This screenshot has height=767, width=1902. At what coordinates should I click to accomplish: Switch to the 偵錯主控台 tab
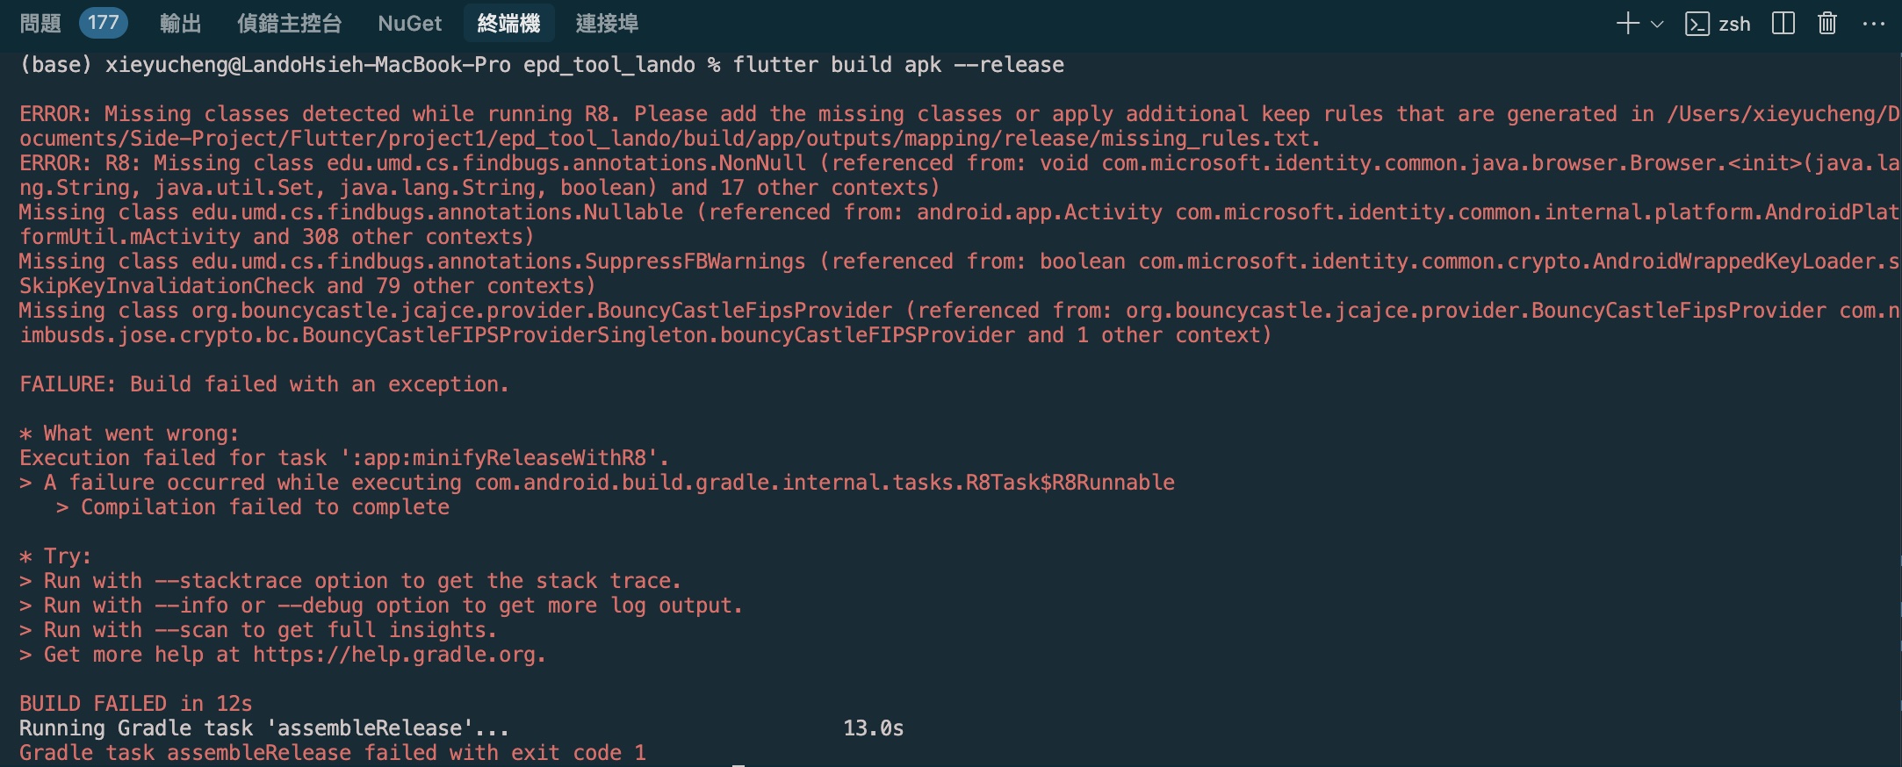tap(289, 24)
